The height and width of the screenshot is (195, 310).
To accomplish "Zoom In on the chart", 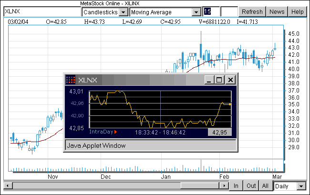I will (236, 186).
